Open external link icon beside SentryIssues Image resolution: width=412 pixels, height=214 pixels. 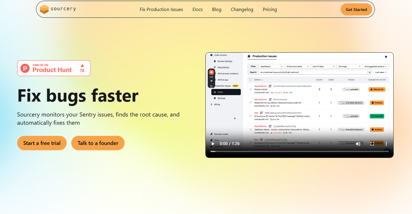(x=270, y=99)
